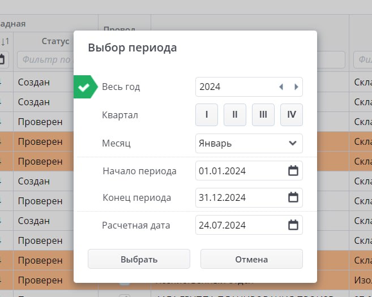
Task: Click the year field showing 2024
Action: coord(249,87)
